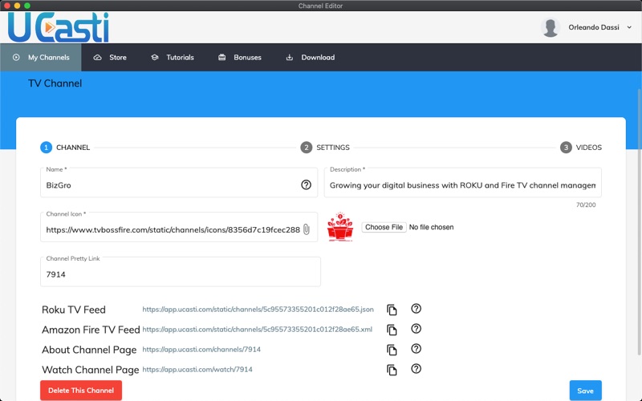Image resolution: width=642 pixels, height=401 pixels.
Task: Click the paperclip attachment icon
Action: pos(307,229)
